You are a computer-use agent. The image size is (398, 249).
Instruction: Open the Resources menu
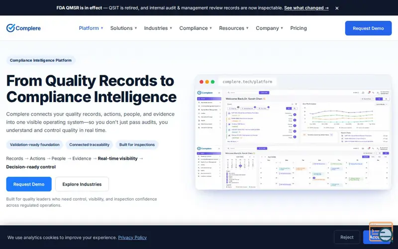234,28
